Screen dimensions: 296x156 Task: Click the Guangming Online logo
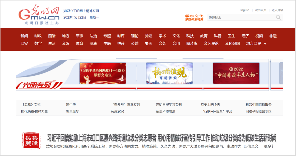click(x=39, y=15)
